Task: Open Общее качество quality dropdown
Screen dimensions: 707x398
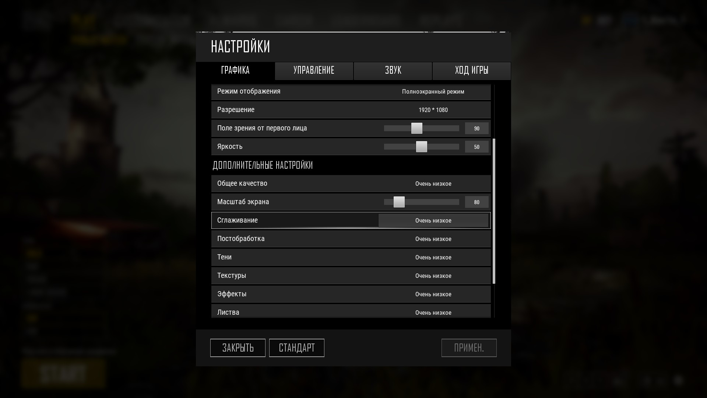Action: pyautogui.click(x=433, y=184)
